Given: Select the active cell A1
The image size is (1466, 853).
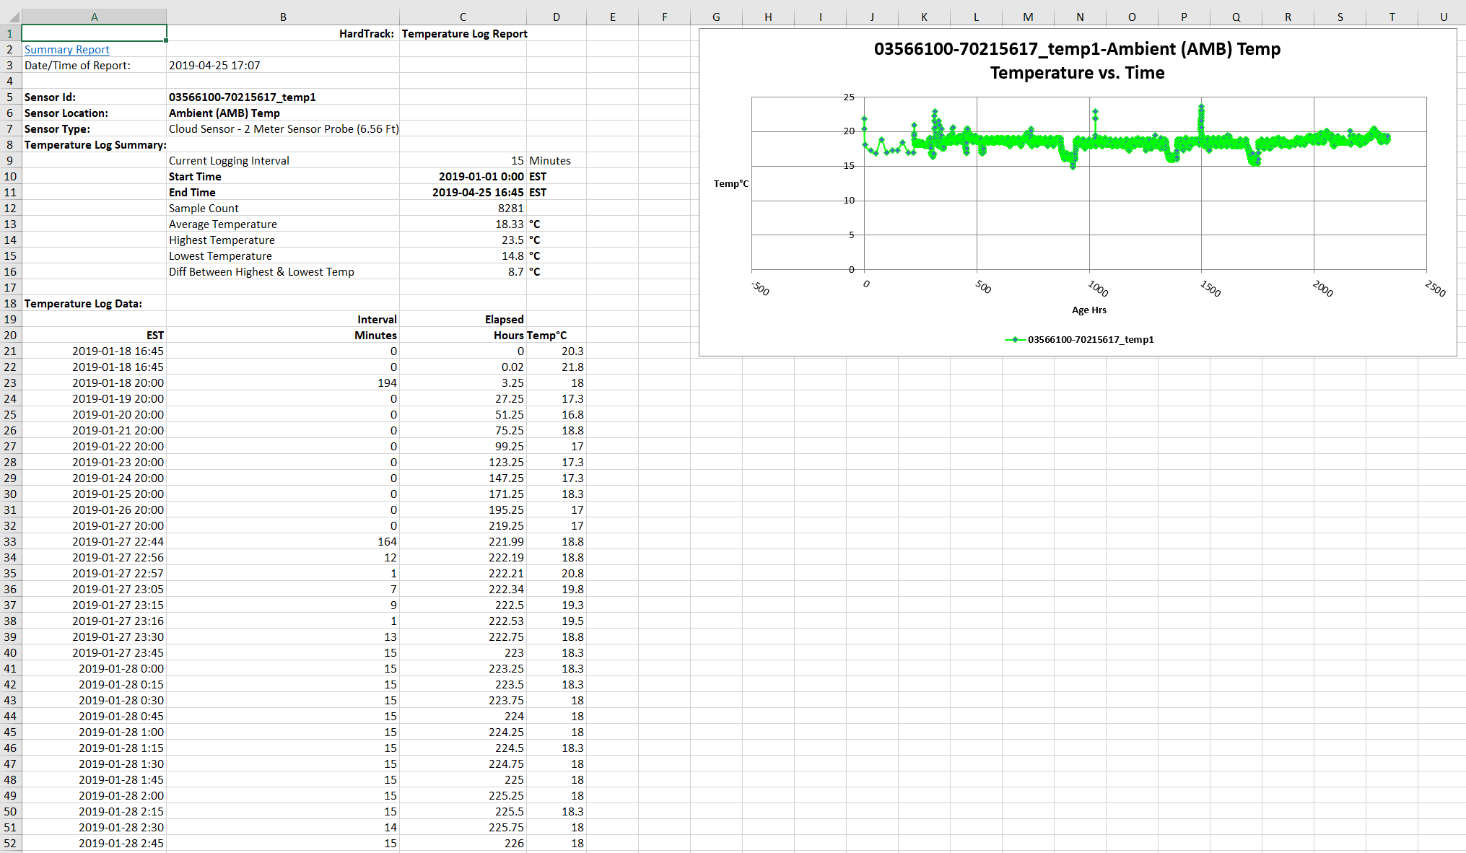Looking at the screenshot, I should pos(94,33).
